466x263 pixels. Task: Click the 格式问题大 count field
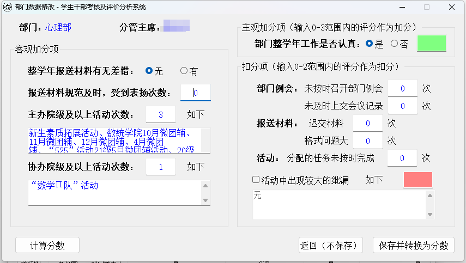[x=368, y=140]
